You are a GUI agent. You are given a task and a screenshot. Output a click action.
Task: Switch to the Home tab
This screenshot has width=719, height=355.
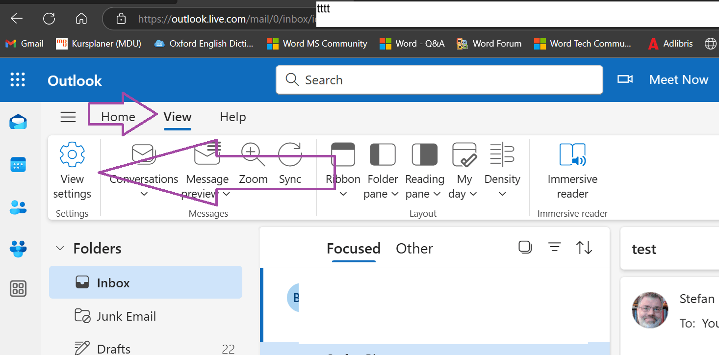pos(118,117)
